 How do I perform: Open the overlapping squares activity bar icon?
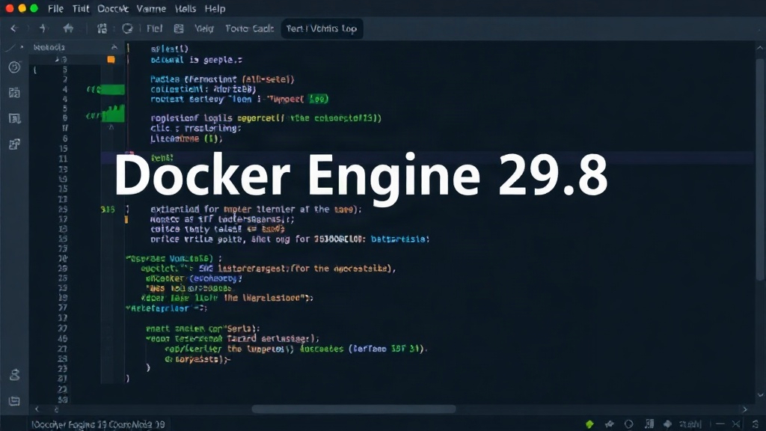15,144
